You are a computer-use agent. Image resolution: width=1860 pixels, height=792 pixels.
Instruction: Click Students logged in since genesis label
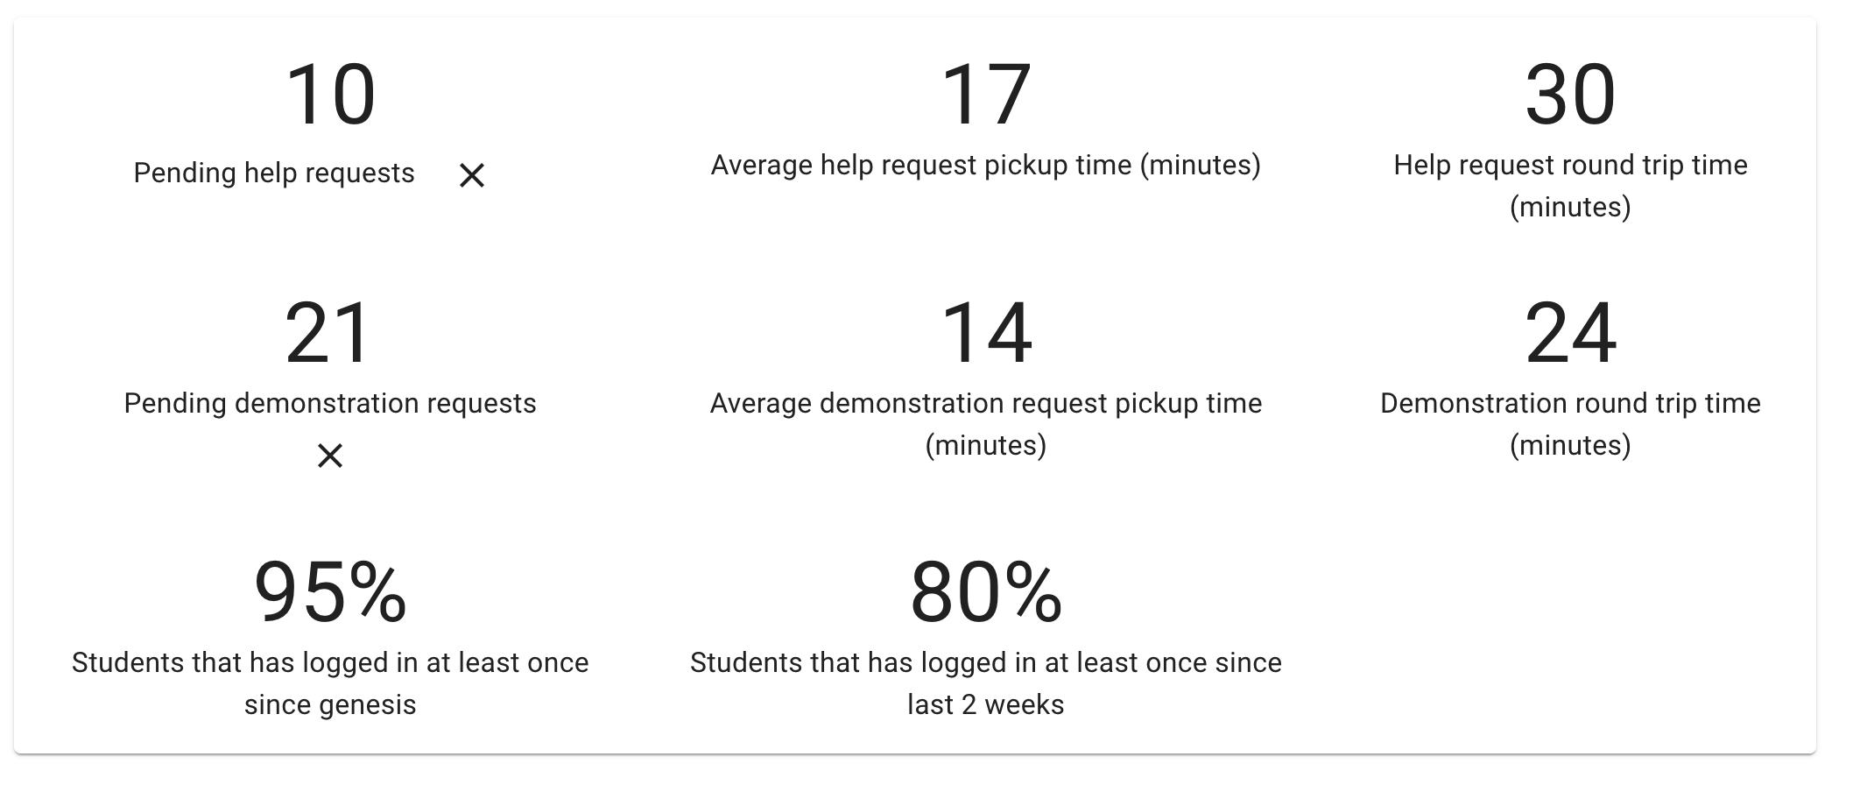coord(330,663)
